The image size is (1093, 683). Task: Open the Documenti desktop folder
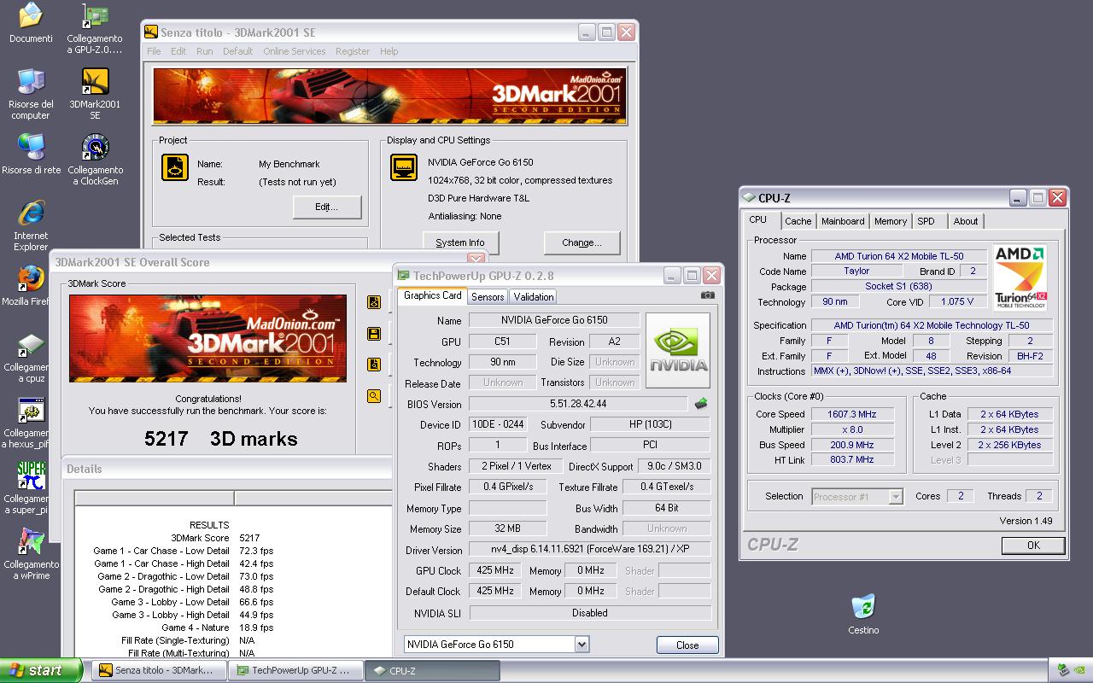[31, 23]
